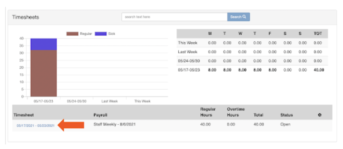This screenshot has height=149, width=343.
Task: Select the Payroll column header
Action: coord(100,115)
